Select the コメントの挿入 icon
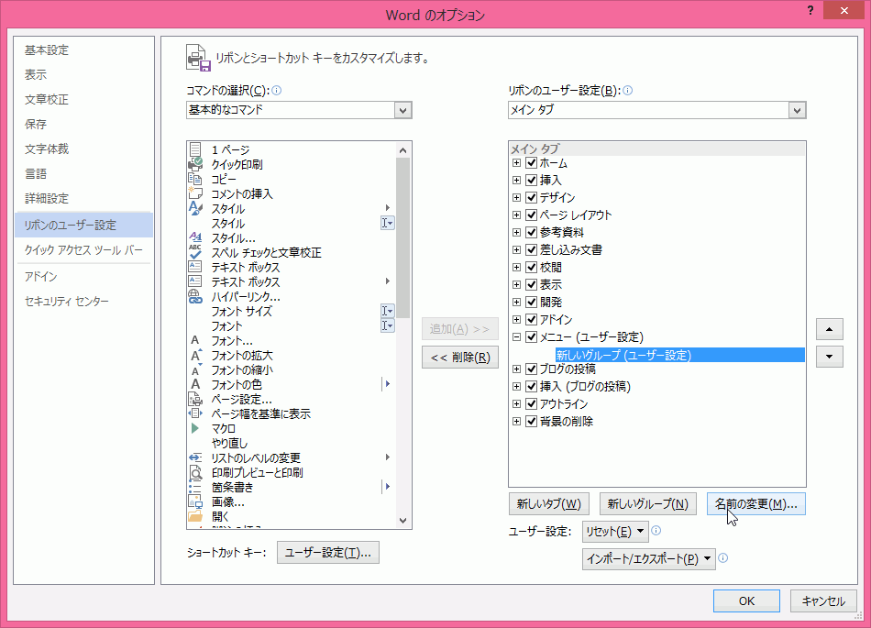871x628 pixels. [x=195, y=193]
